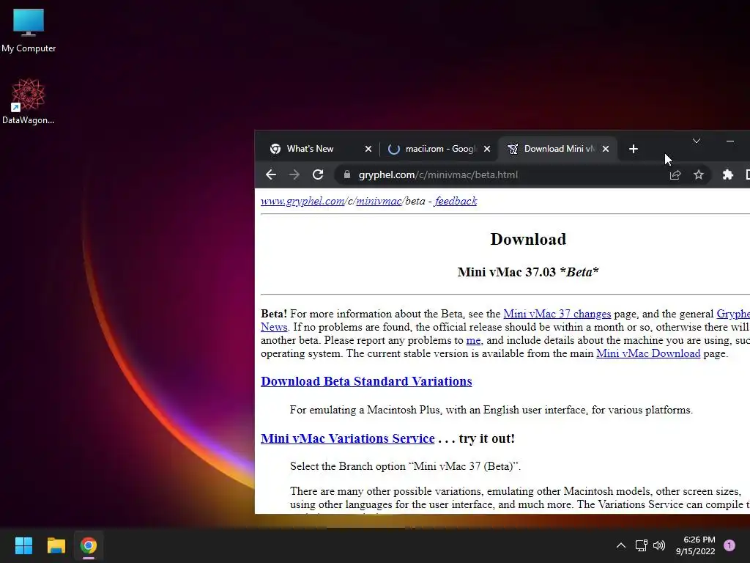Open network status tray icon

(641, 545)
